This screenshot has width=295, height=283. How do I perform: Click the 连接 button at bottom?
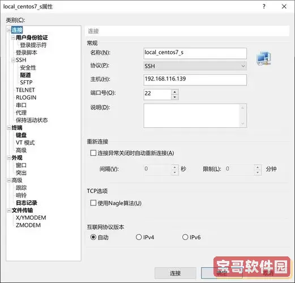pyautogui.click(x=176, y=273)
